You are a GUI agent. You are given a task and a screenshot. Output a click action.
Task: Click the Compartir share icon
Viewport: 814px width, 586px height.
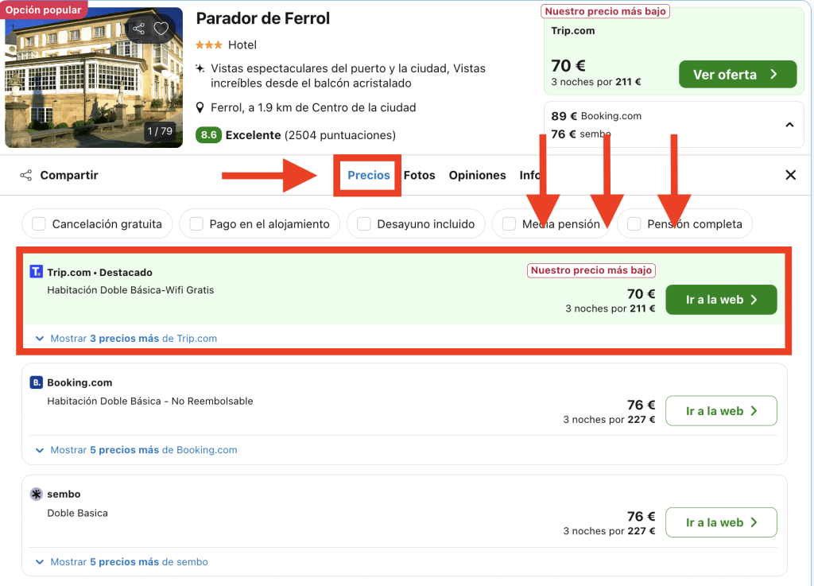[26, 175]
